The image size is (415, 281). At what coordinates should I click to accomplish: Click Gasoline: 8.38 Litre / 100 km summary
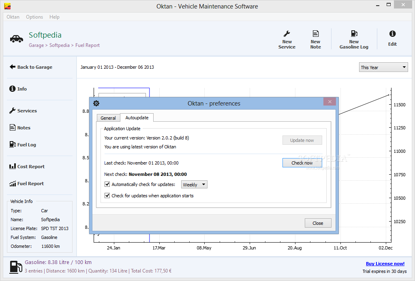click(58, 262)
